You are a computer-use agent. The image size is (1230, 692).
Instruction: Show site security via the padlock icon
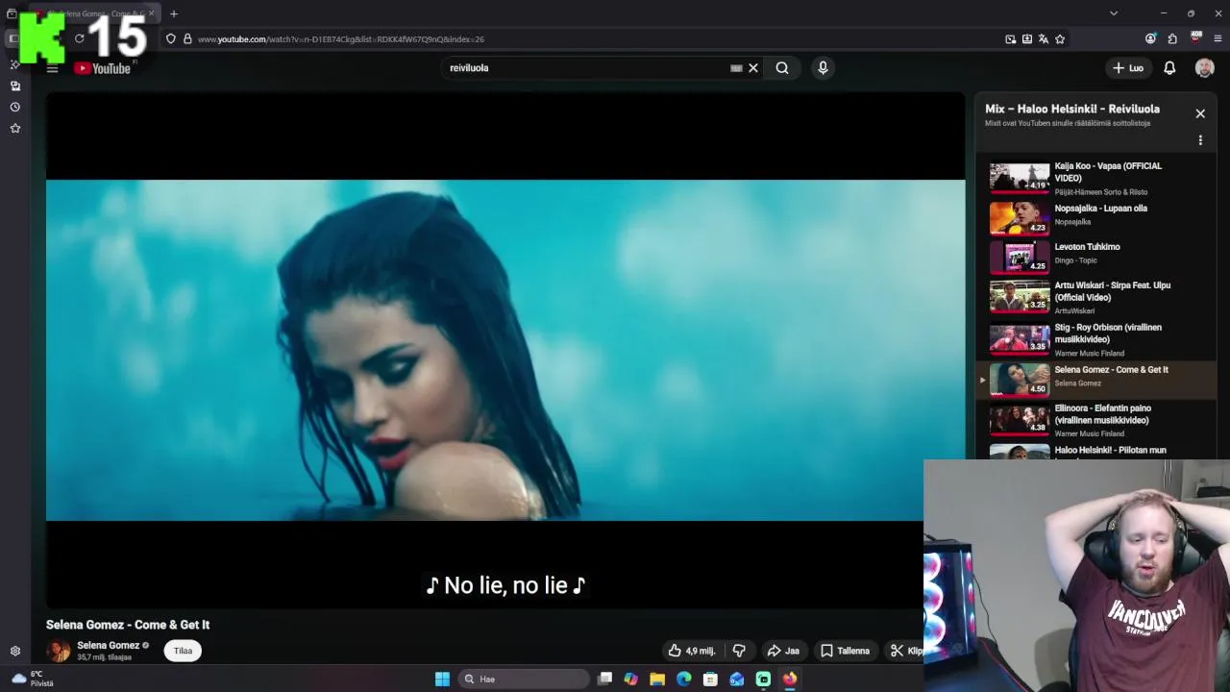pos(187,39)
